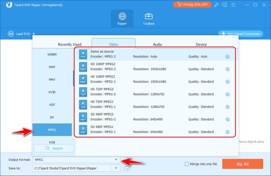Choose the SD 480P MPEG1 preset name

(x=102, y=127)
